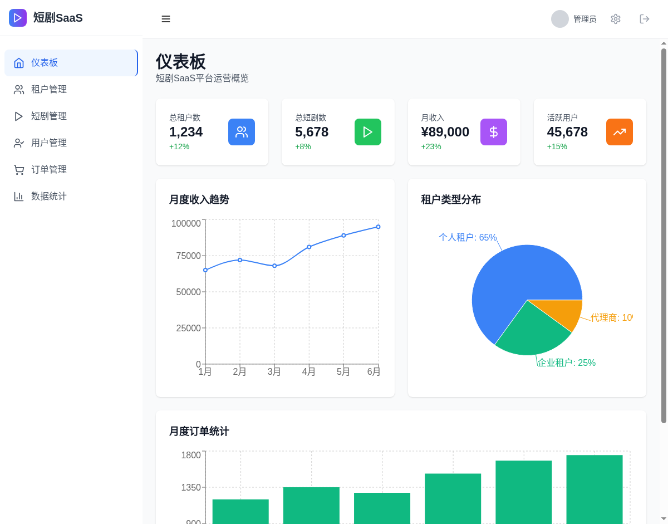
Task: Open settings via the gear icon
Action: [615, 19]
